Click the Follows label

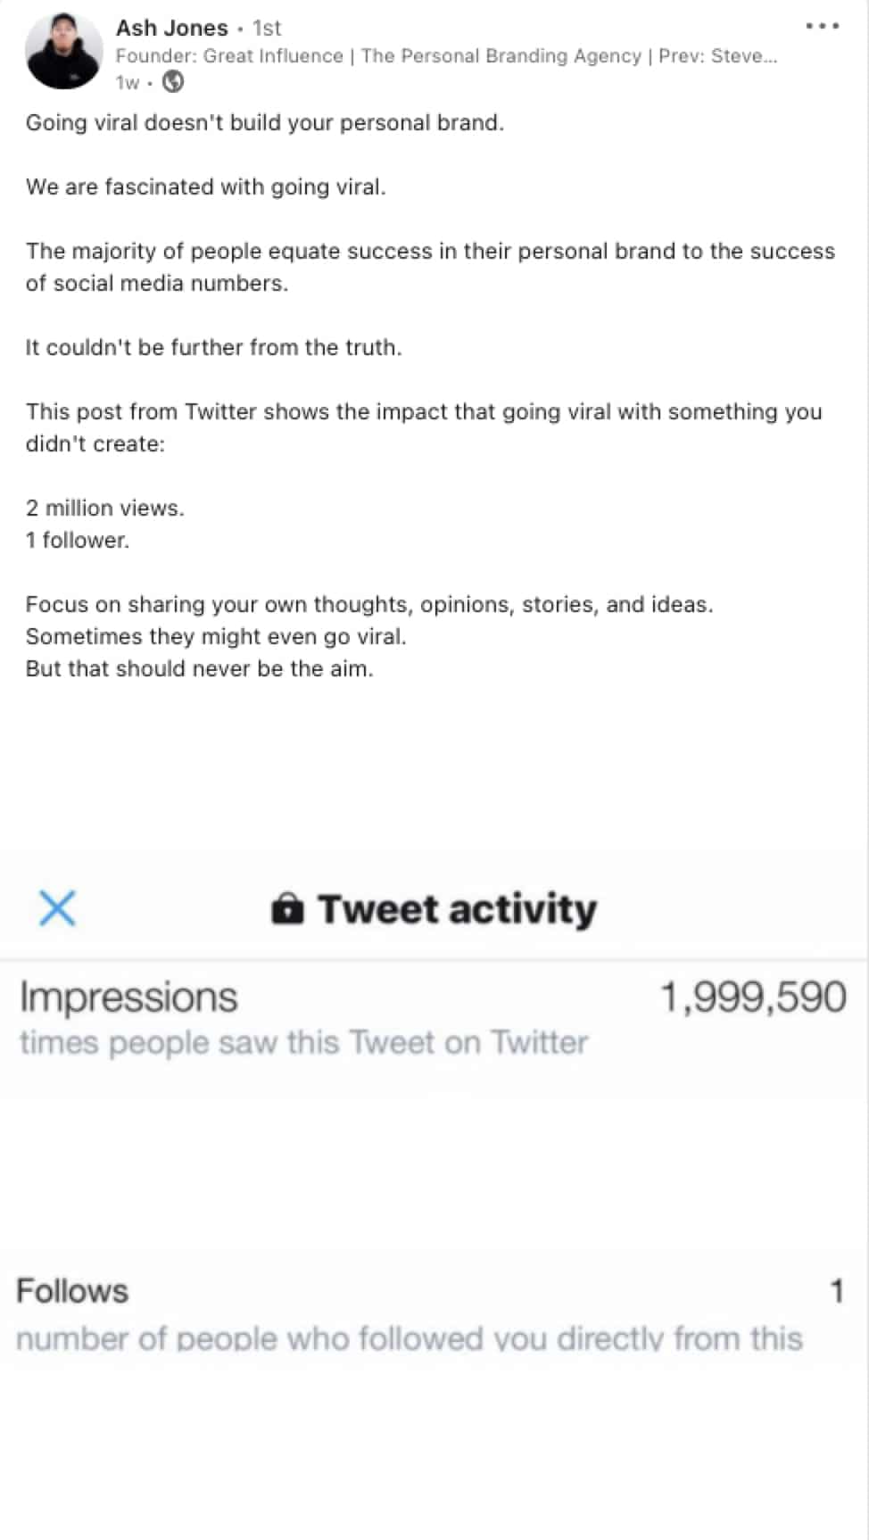coord(72,1291)
